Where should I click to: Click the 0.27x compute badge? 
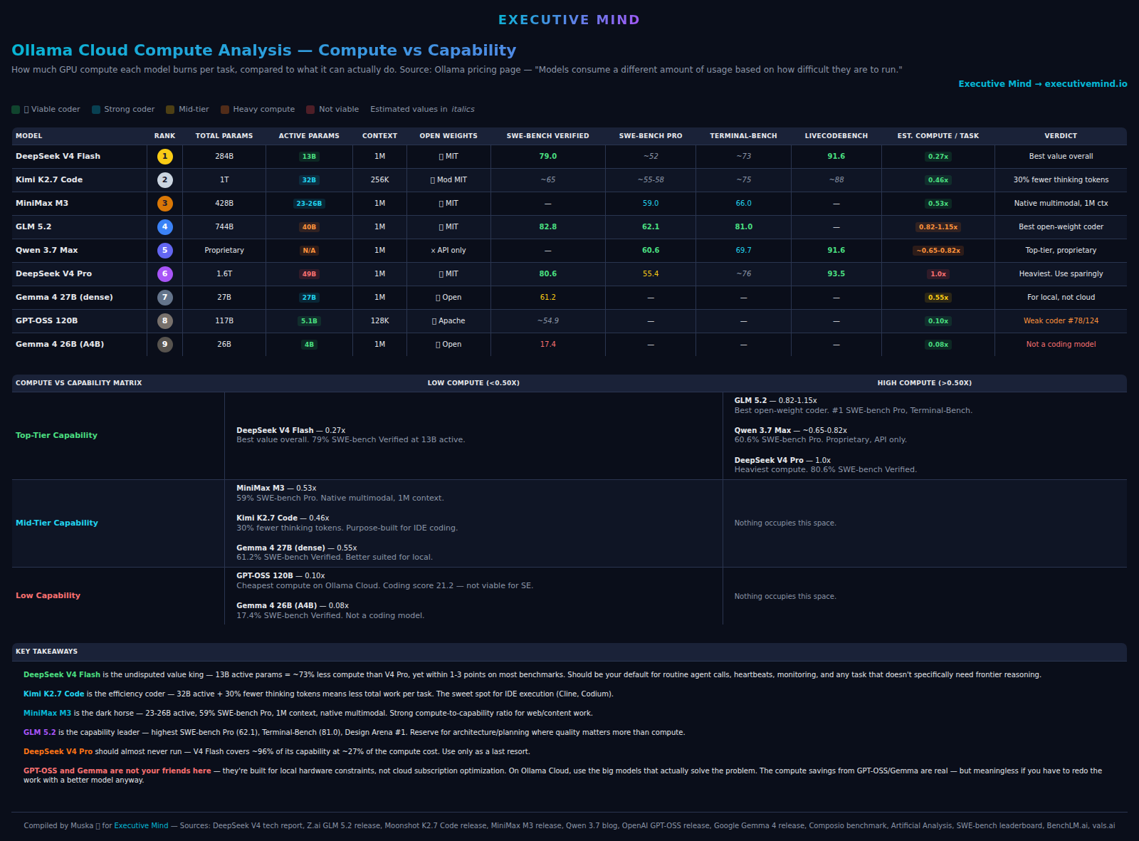938,157
